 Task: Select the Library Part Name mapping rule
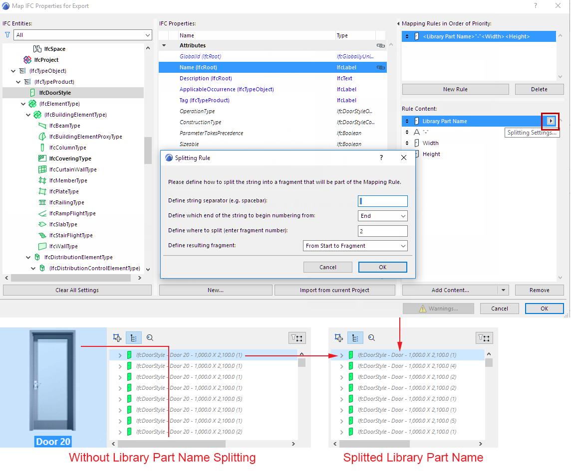(479, 36)
